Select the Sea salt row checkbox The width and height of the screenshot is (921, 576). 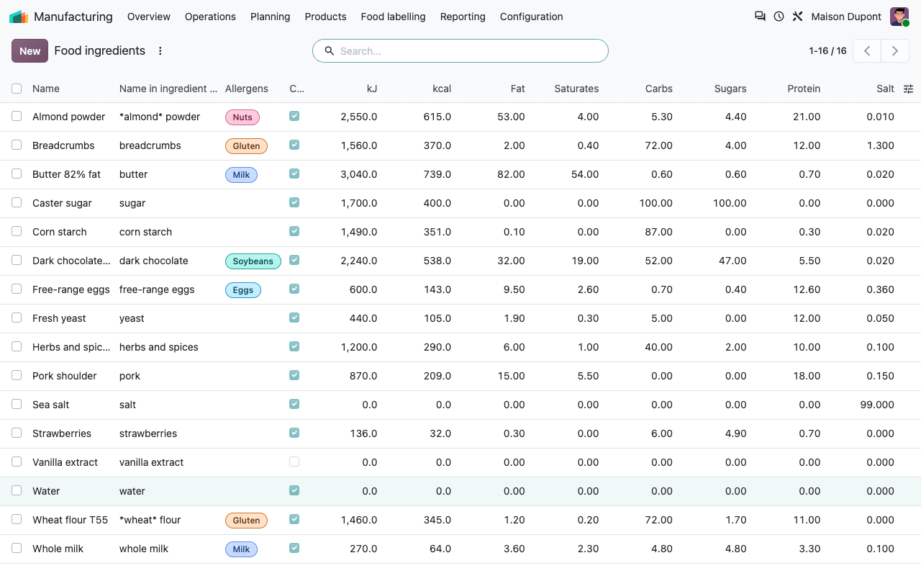[x=17, y=404]
